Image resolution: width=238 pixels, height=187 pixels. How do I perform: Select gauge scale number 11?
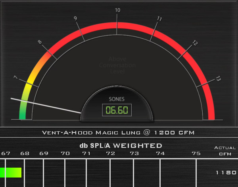click(x=159, y=19)
